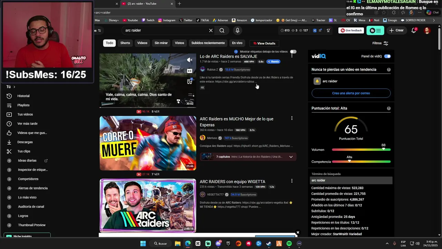Click the Remix badge on Rubius video
This screenshot has height=249, width=442.
pyautogui.click(x=273, y=62)
